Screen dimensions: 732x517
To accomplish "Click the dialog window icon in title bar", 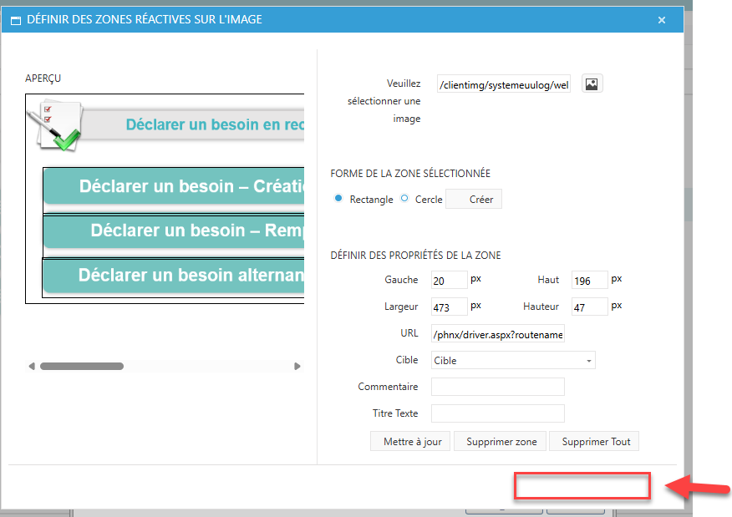I will point(15,19).
